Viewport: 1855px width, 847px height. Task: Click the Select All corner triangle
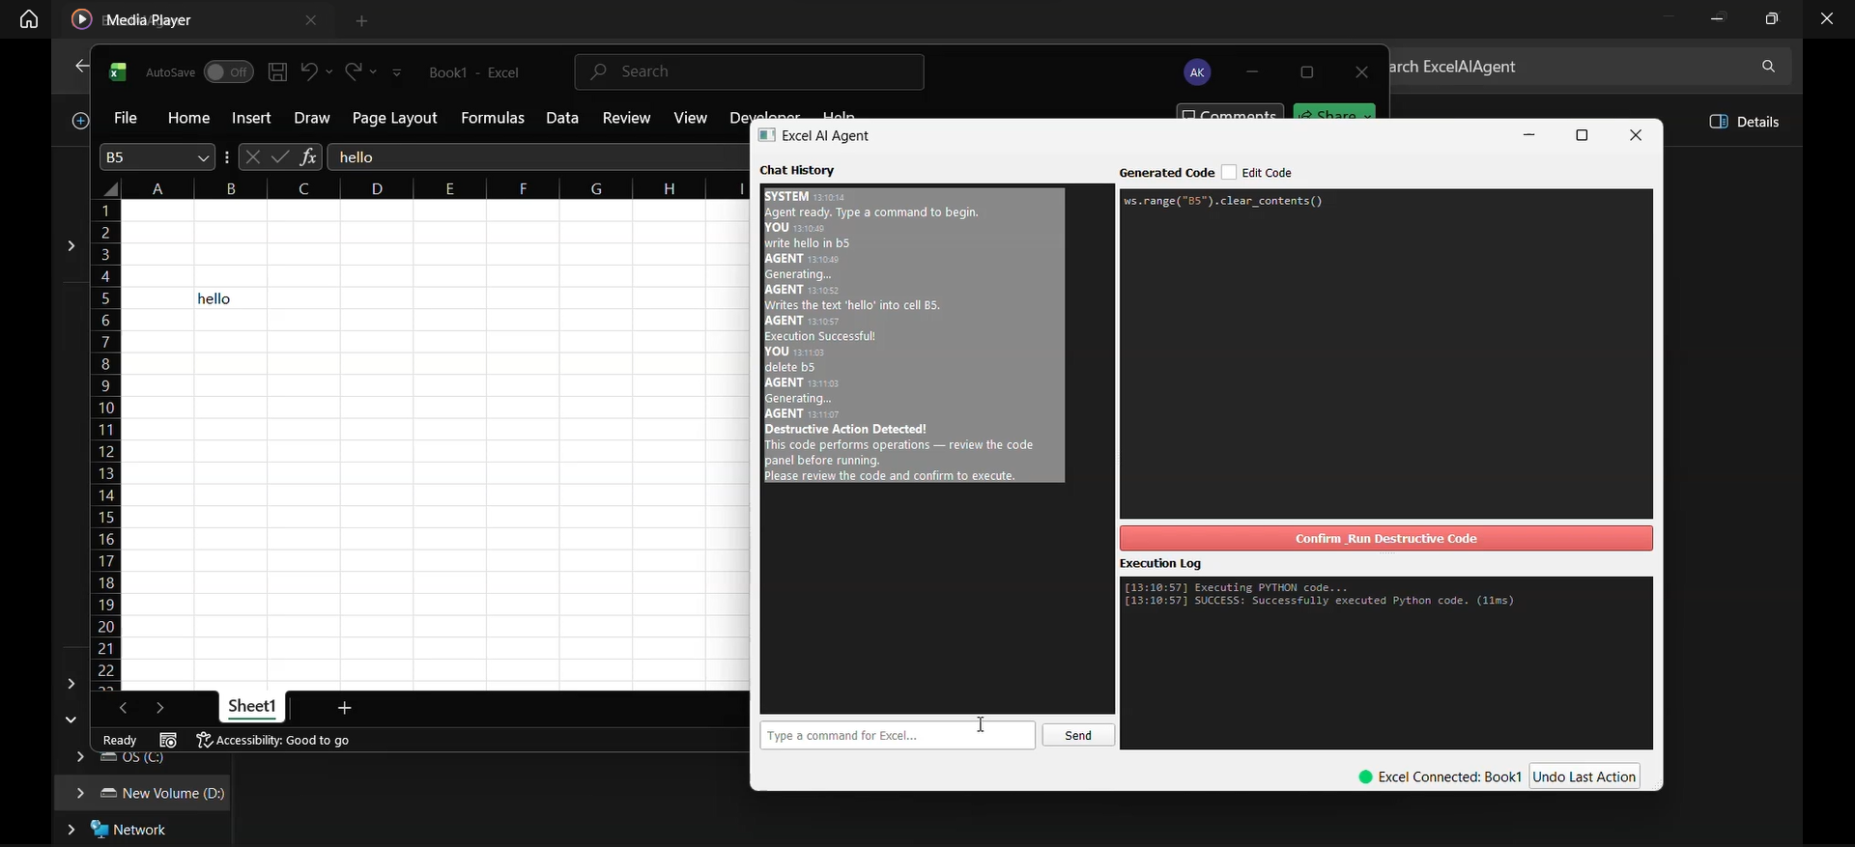coord(111,188)
